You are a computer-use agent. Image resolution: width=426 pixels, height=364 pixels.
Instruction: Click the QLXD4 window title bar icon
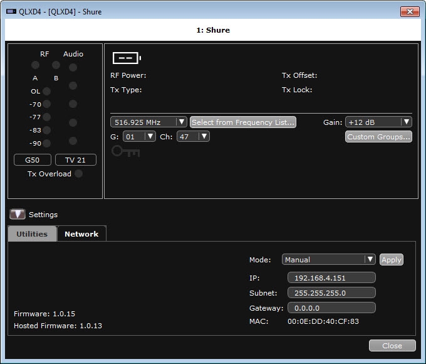pos(11,11)
